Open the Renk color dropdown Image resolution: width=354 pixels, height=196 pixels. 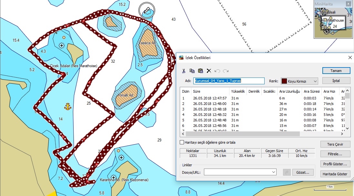(315, 81)
